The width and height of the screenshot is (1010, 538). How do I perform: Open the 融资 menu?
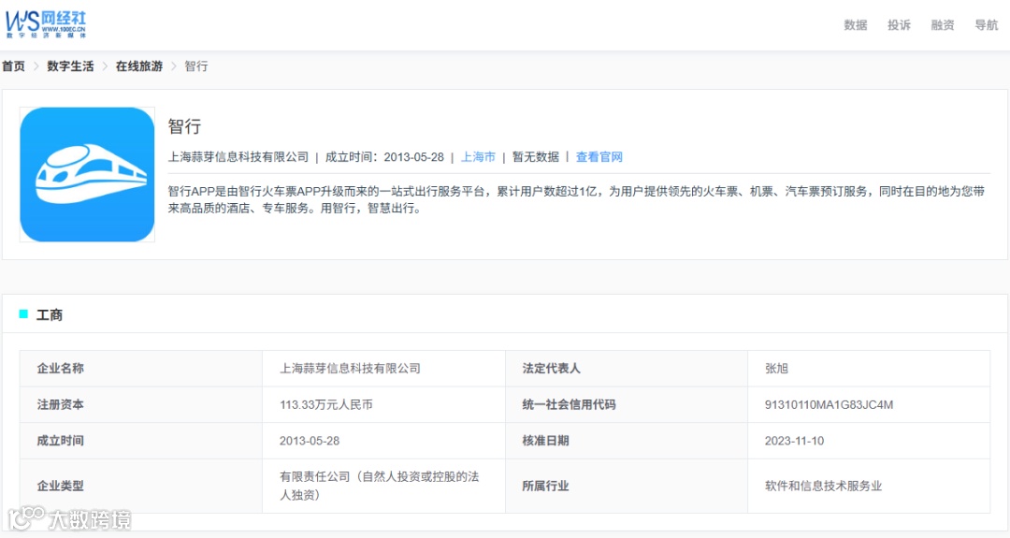943,25
